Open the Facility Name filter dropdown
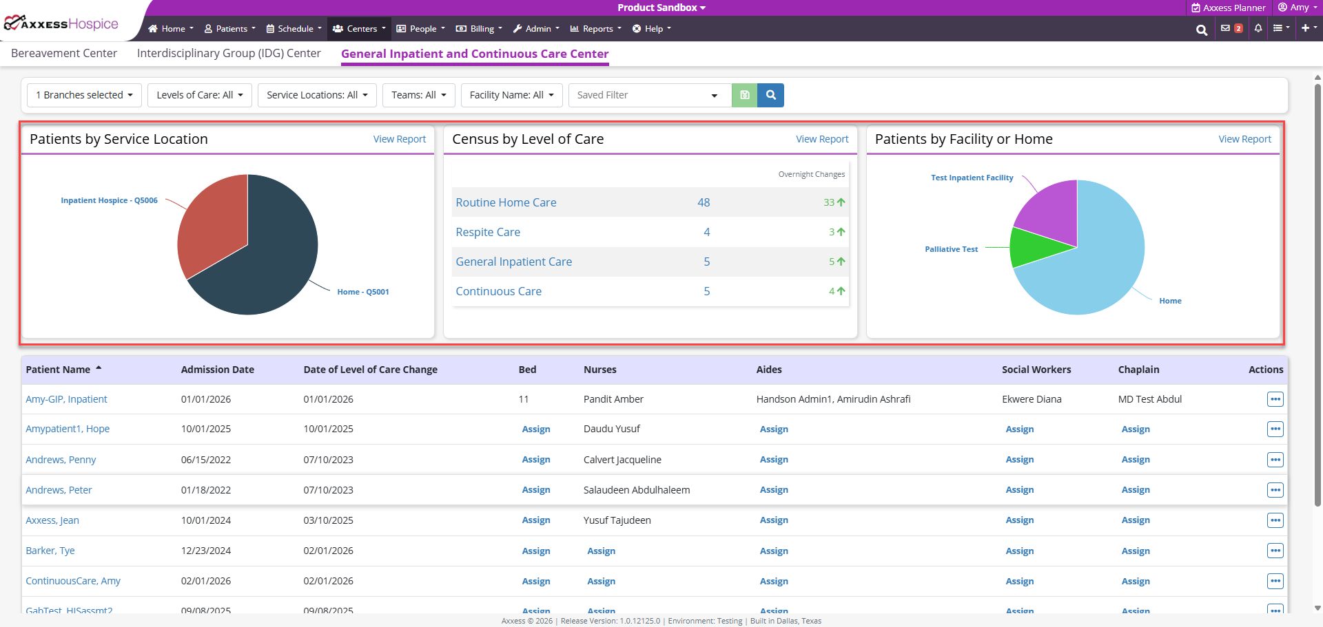The width and height of the screenshot is (1323, 627). [511, 95]
